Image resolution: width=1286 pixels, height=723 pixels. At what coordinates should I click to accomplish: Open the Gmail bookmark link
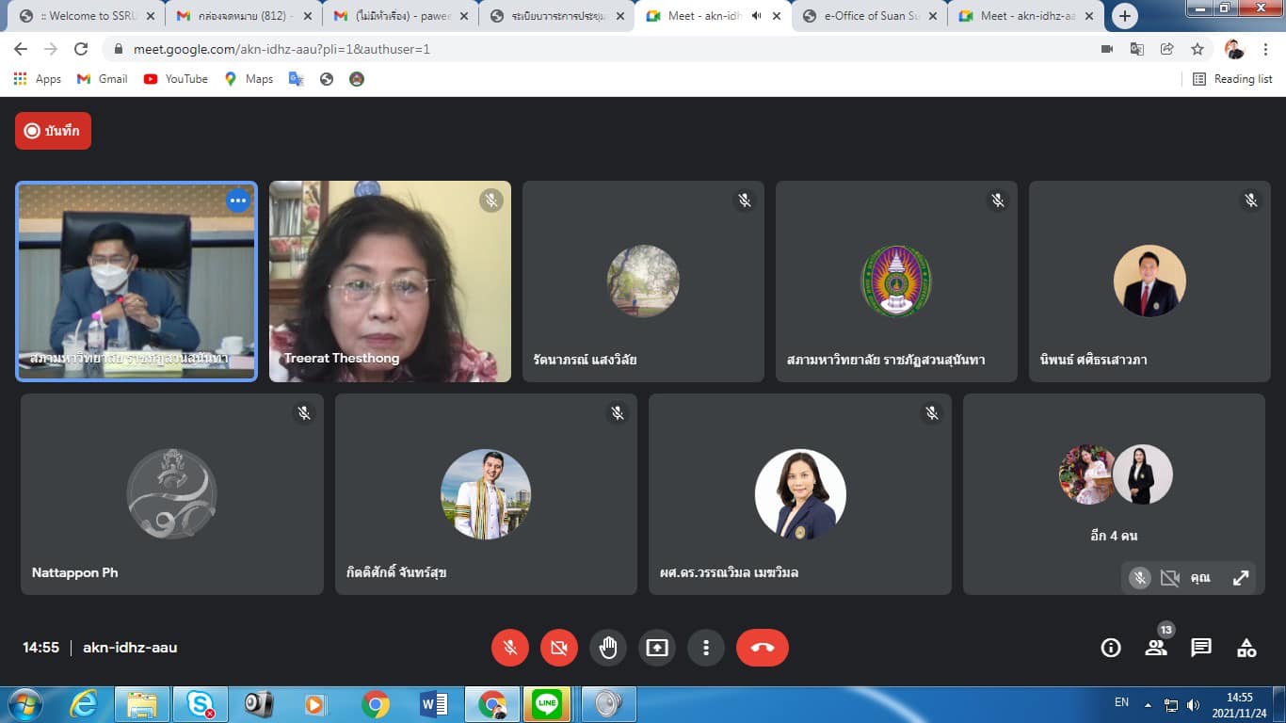(x=102, y=79)
